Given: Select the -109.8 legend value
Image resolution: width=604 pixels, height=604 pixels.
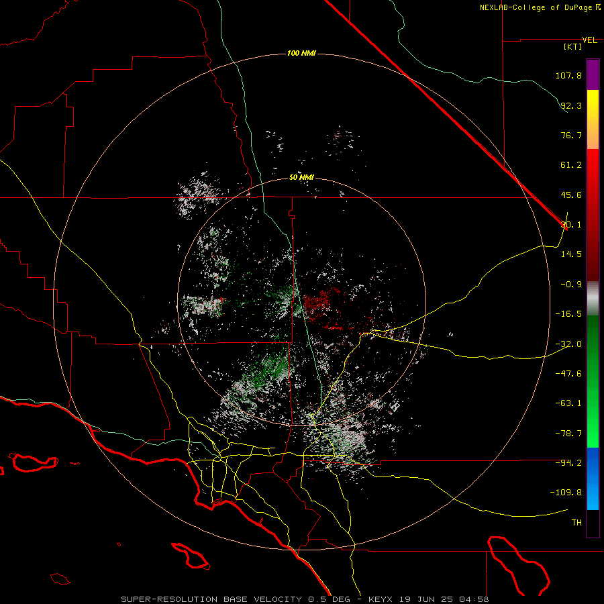Looking at the screenshot, I should pyautogui.click(x=566, y=493).
